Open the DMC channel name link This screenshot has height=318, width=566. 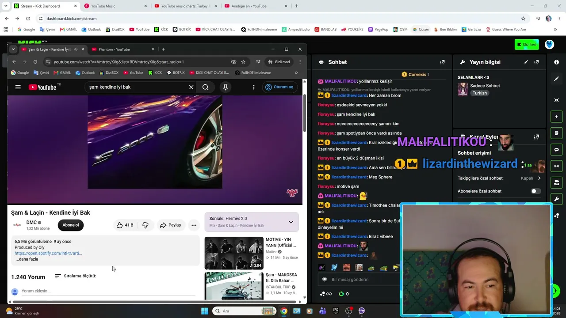31,223
